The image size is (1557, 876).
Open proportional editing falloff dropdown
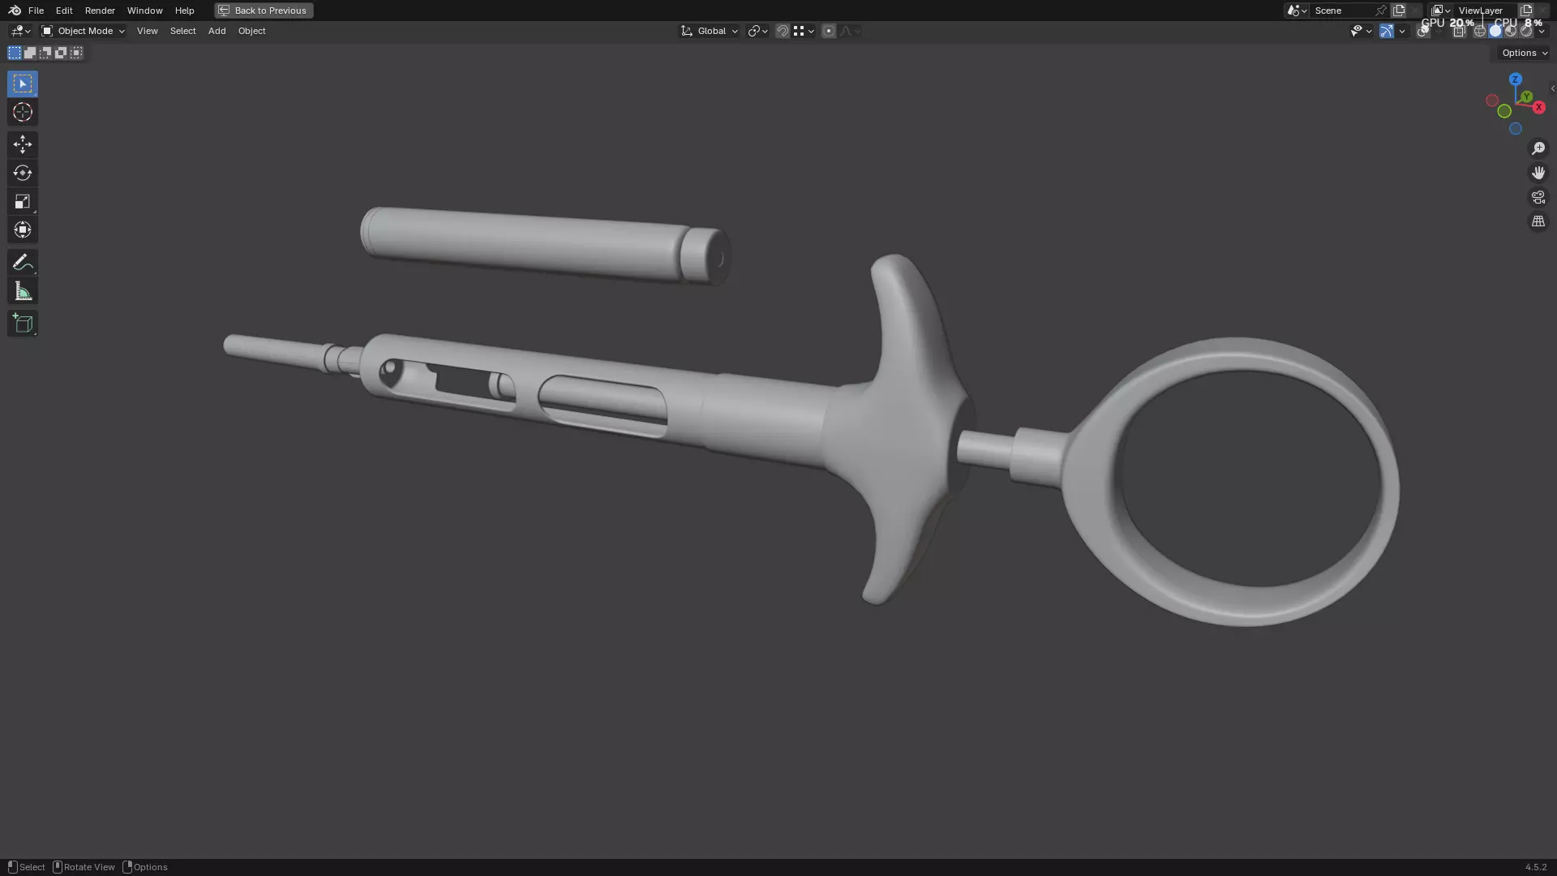point(850,31)
